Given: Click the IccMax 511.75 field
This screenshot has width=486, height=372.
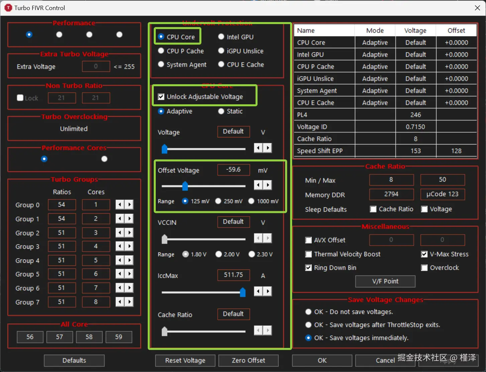Looking at the screenshot, I should click(x=234, y=275).
